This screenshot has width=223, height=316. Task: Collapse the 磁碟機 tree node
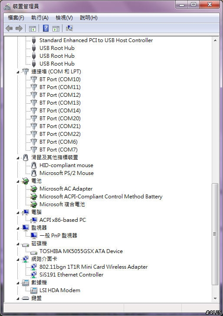[18, 244]
